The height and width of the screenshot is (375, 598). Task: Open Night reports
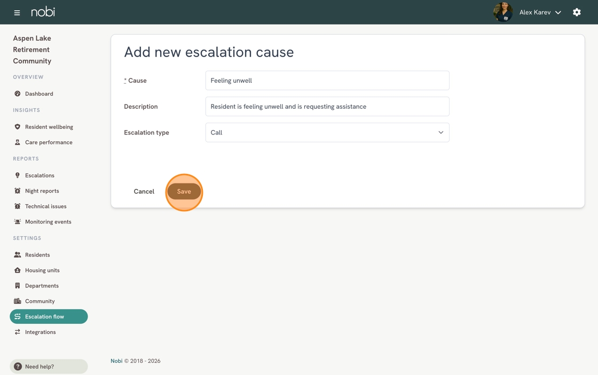pos(42,191)
